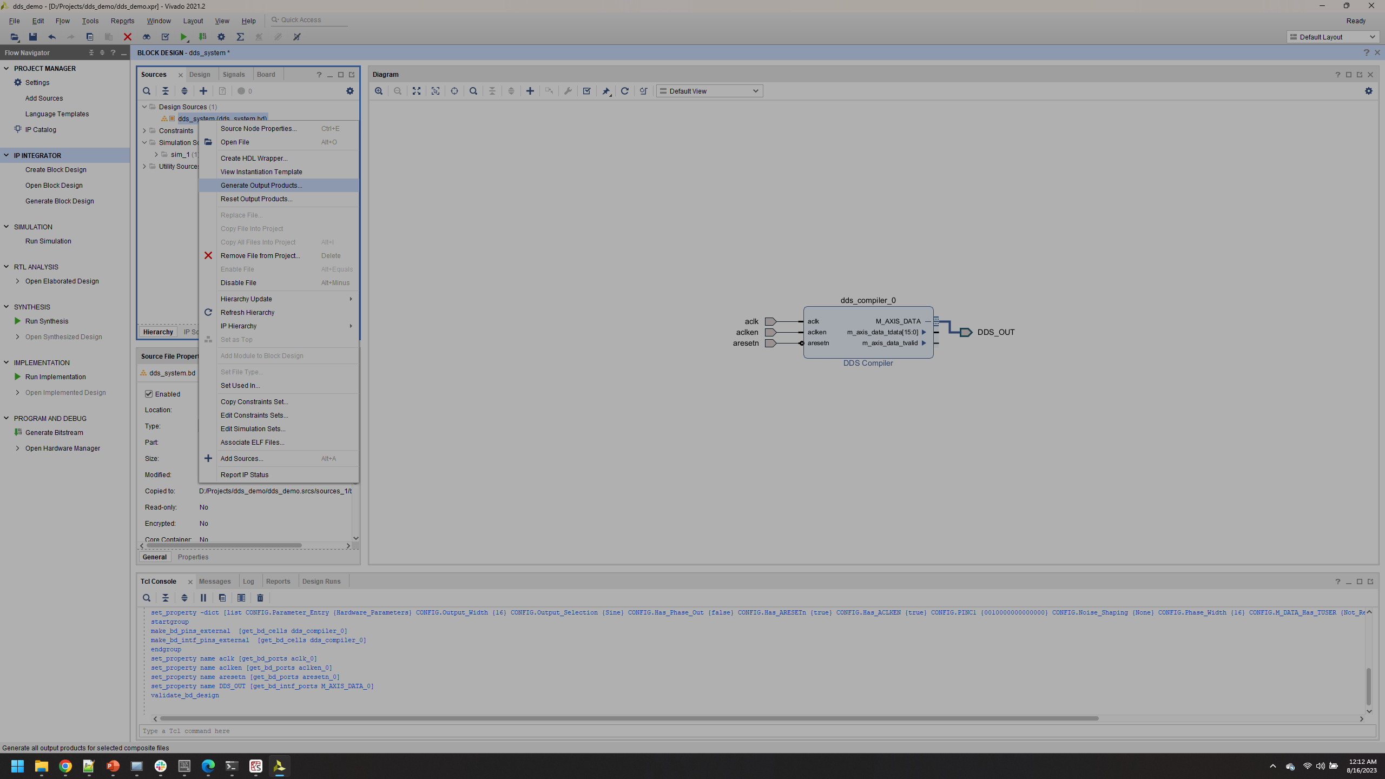Screen dimensions: 1385x779
Task: Click Add IP plus icon in Diagram toolbar
Action: [530, 91]
